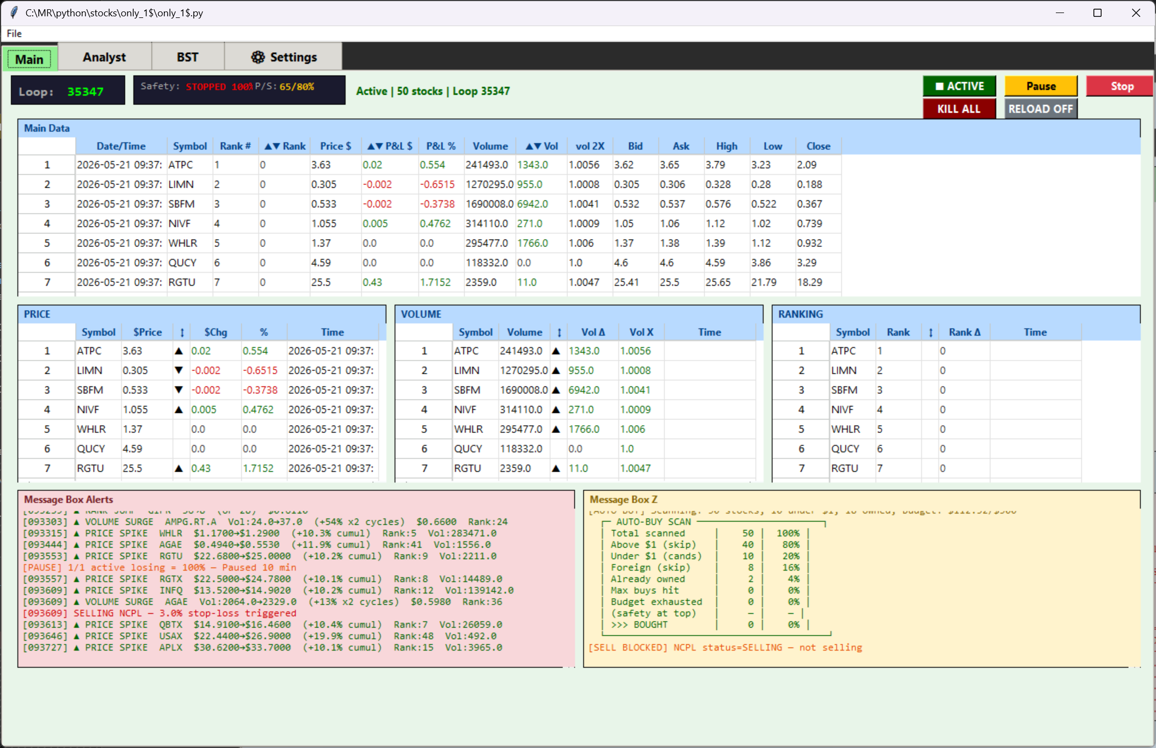This screenshot has width=1156, height=748.
Task: Click the red Stop button
Action: 1121,86
